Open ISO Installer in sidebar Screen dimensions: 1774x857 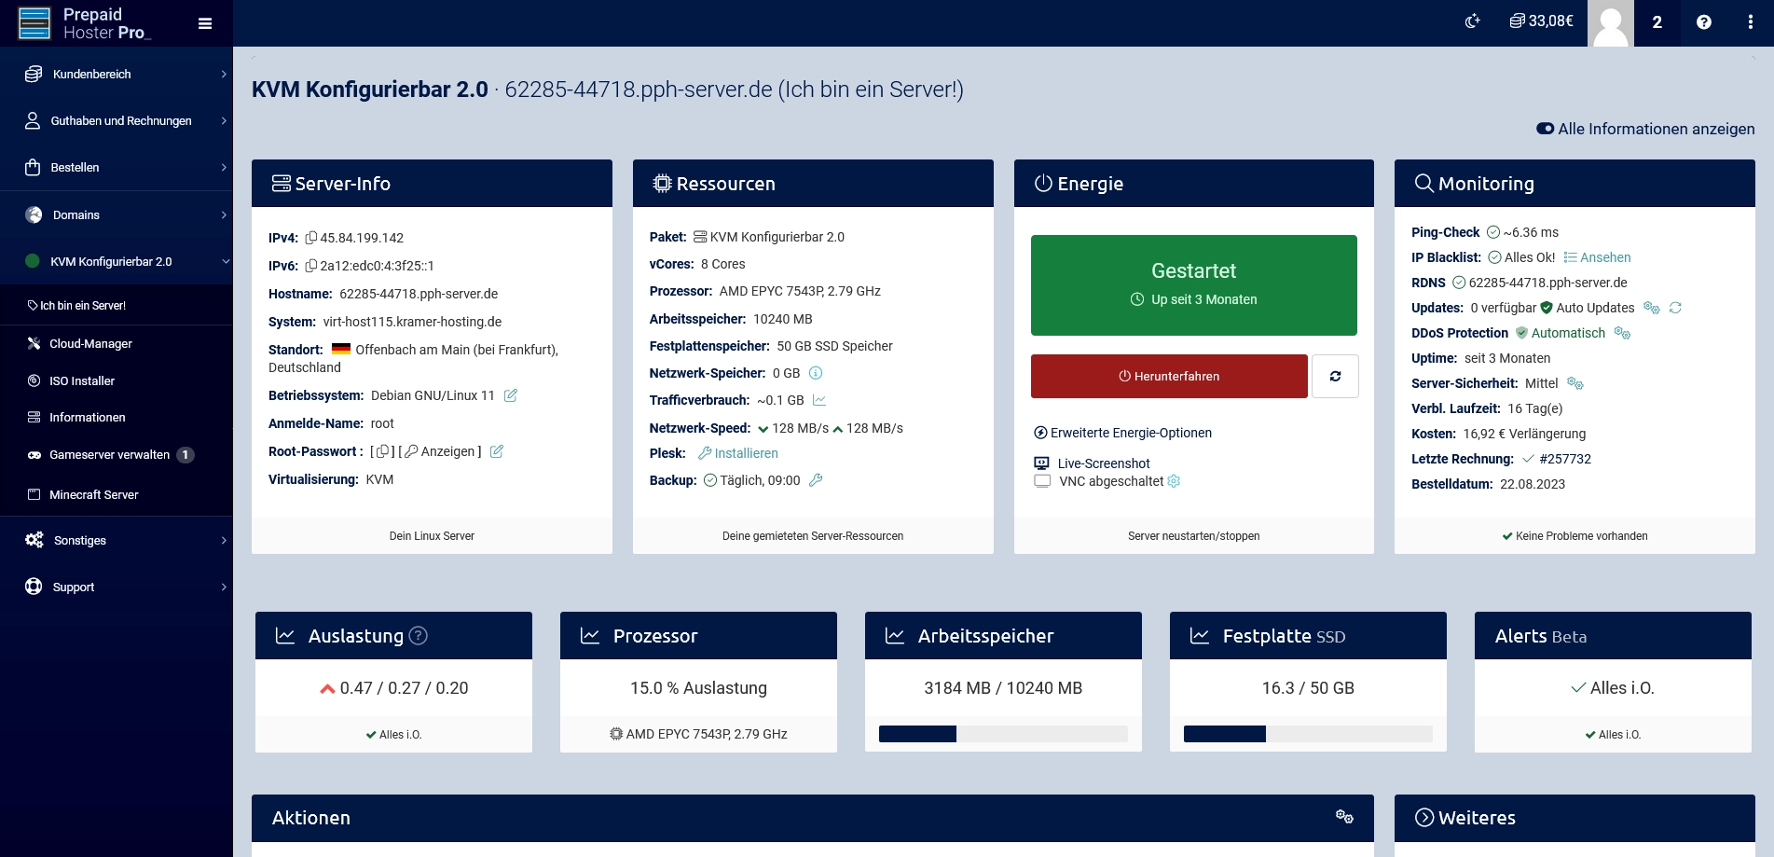coord(82,380)
